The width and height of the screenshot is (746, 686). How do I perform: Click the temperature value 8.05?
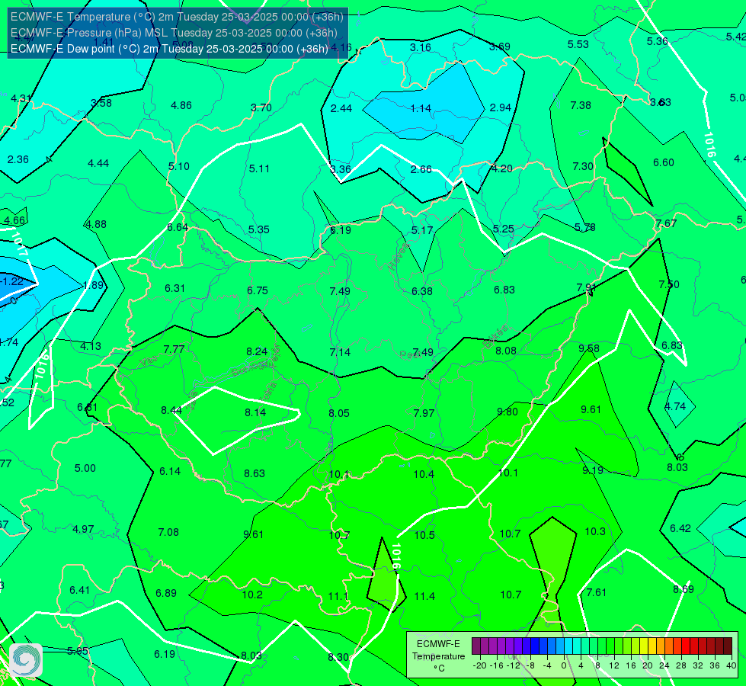[339, 413]
